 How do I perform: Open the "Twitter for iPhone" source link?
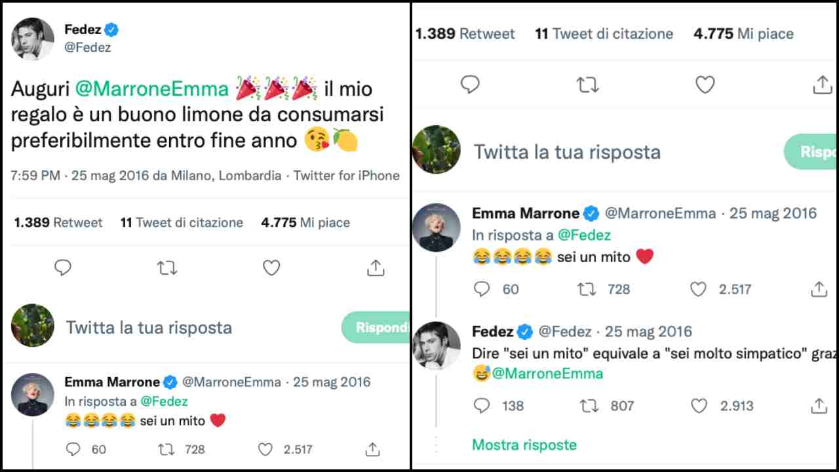pyautogui.click(x=346, y=176)
